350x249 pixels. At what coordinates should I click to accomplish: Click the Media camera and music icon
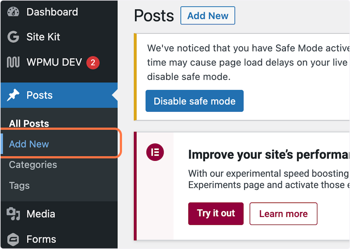click(13, 214)
